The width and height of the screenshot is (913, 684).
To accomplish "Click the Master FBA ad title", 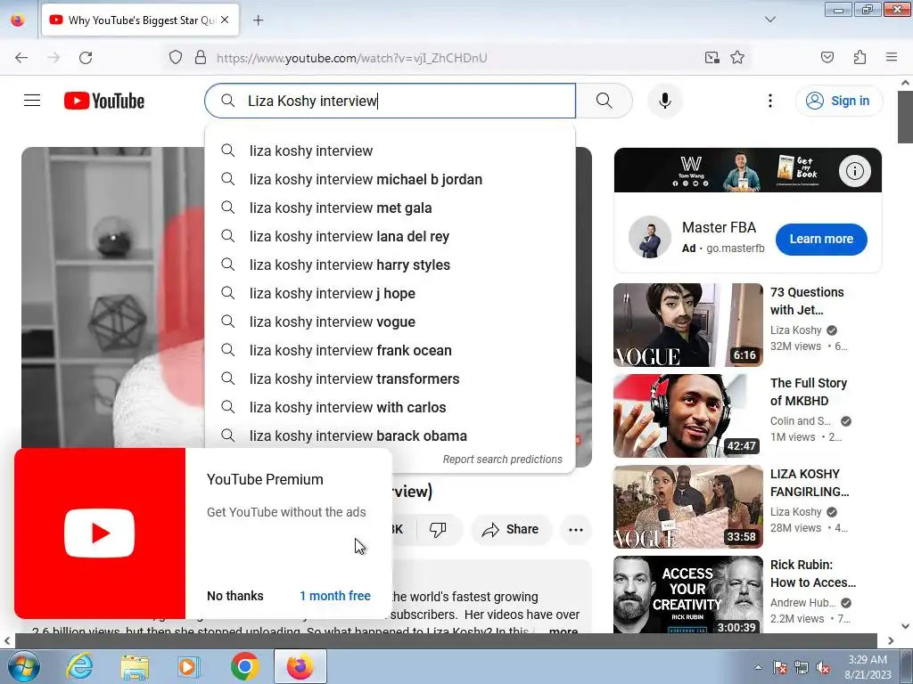I will point(719,227).
